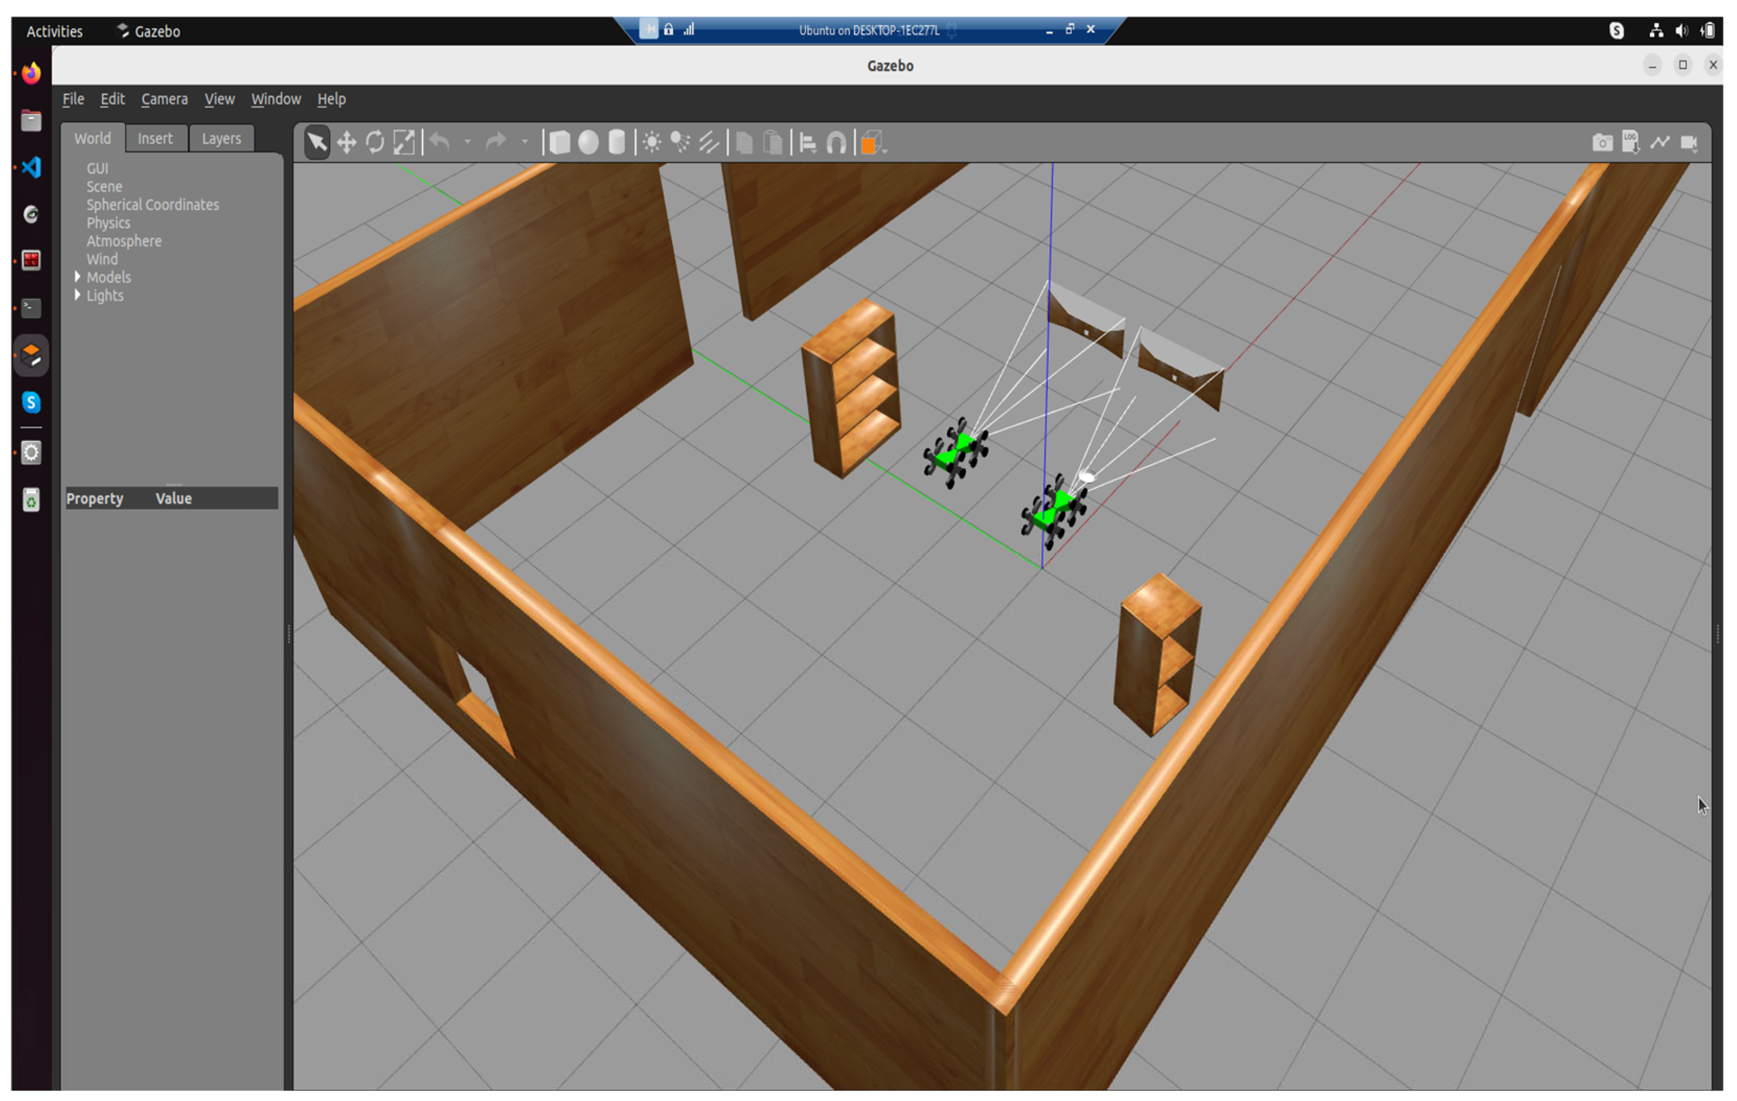Image resolution: width=1737 pixels, height=1101 pixels.
Task: Take a screenshot with camera icon
Action: [x=1602, y=142]
